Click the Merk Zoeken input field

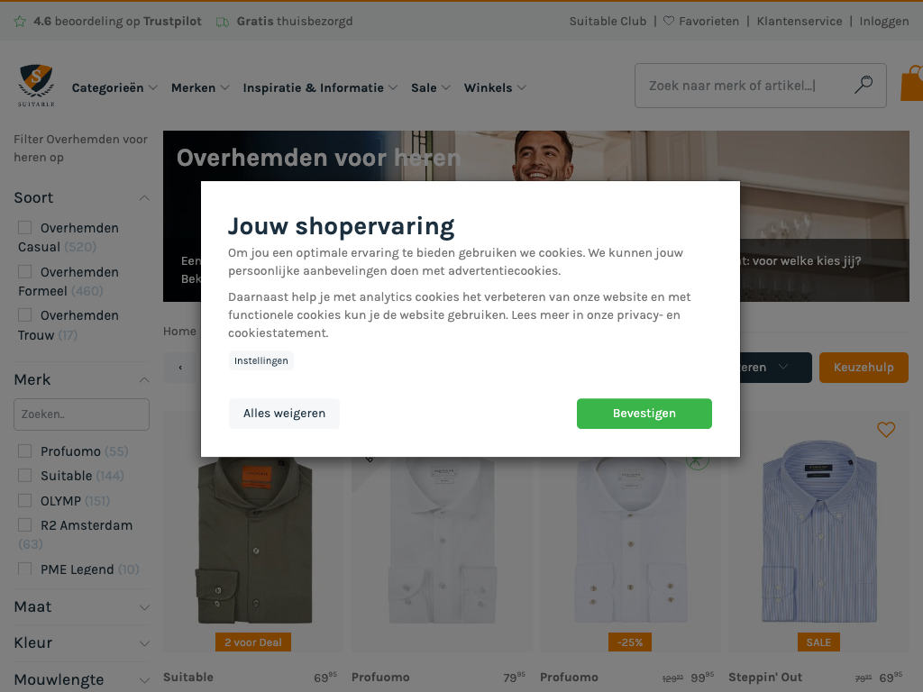point(82,414)
